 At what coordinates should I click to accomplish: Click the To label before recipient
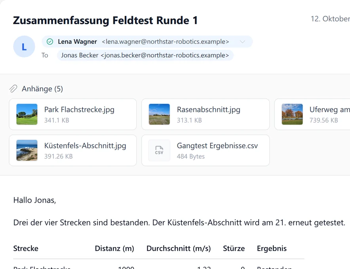point(45,55)
